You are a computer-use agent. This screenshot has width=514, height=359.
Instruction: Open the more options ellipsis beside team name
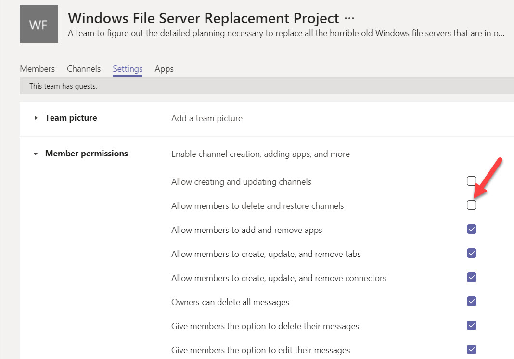click(x=349, y=18)
